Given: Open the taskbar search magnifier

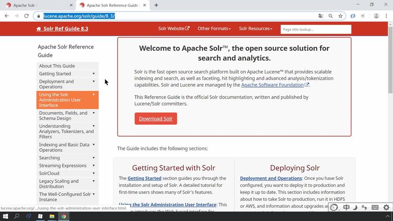Looking at the screenshot, I should click(x=16, y=216).
